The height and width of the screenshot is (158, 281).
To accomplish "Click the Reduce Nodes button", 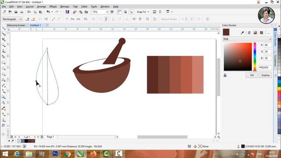I will coord(169,19).
